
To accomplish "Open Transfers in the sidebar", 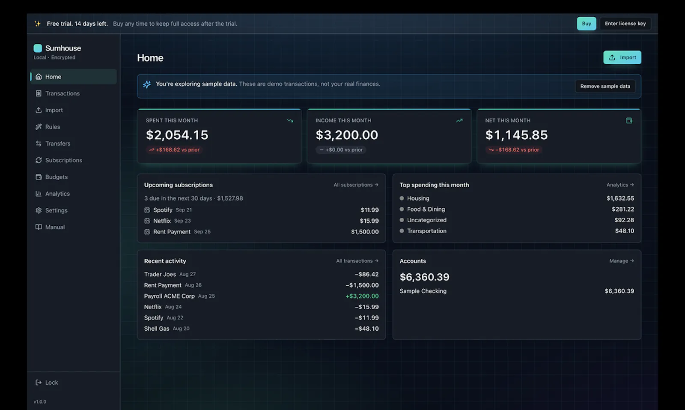I will 74,144.
